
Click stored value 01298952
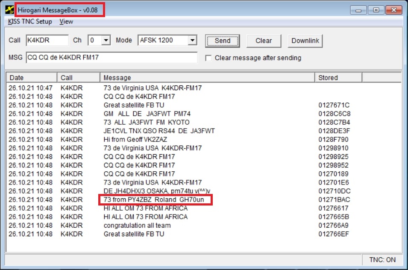pos(333,165)
